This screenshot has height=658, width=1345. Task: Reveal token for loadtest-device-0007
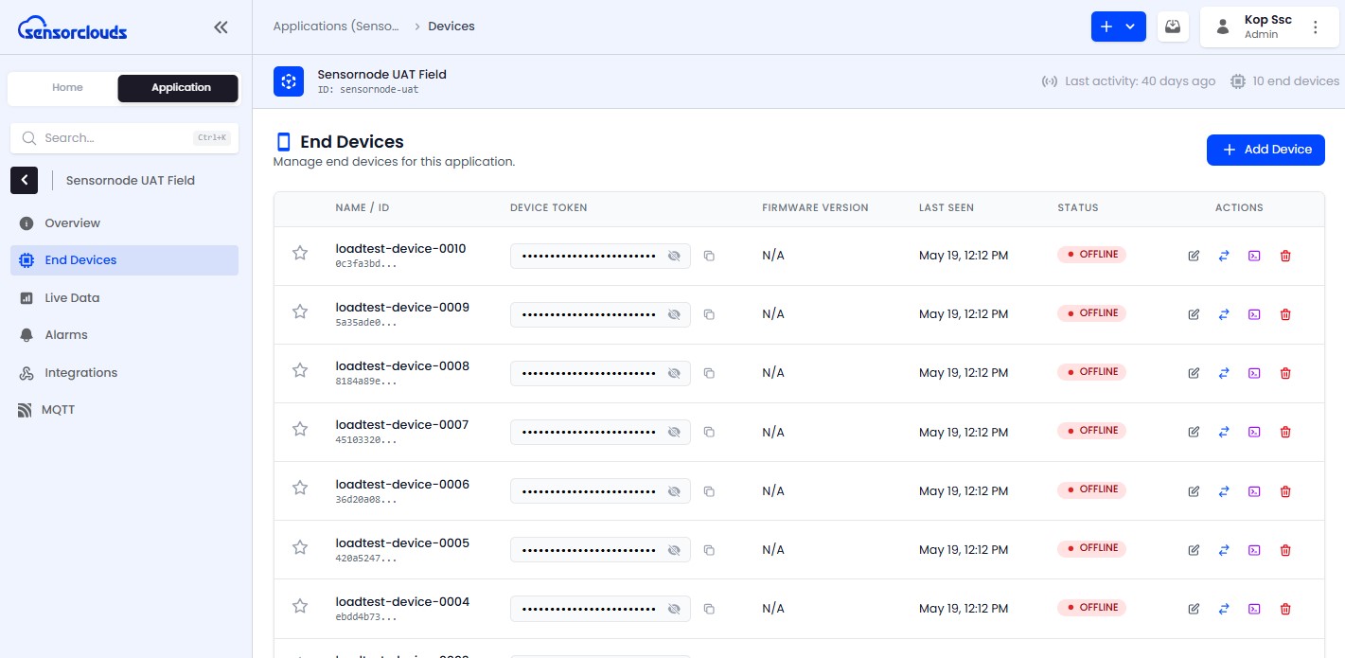click(674, 432)
